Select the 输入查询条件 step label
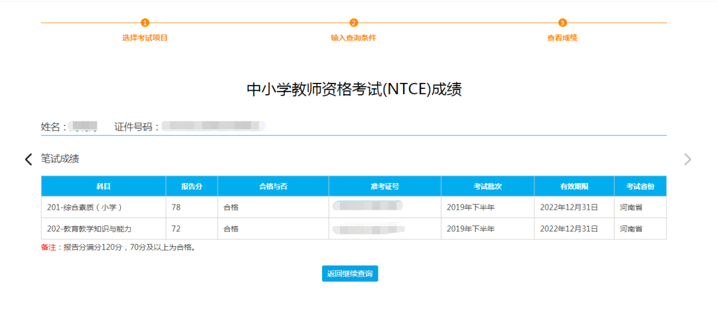The height and width of the screenshot is (315, 717). pos(353,38)
